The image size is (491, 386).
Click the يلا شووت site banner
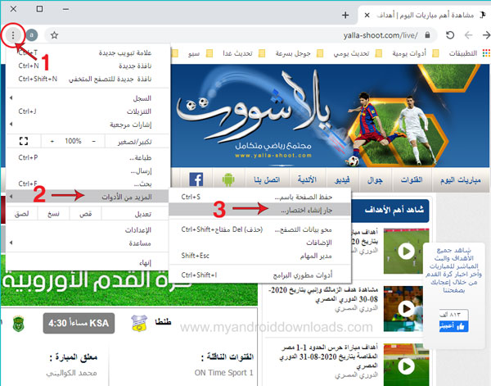[330, 116]
